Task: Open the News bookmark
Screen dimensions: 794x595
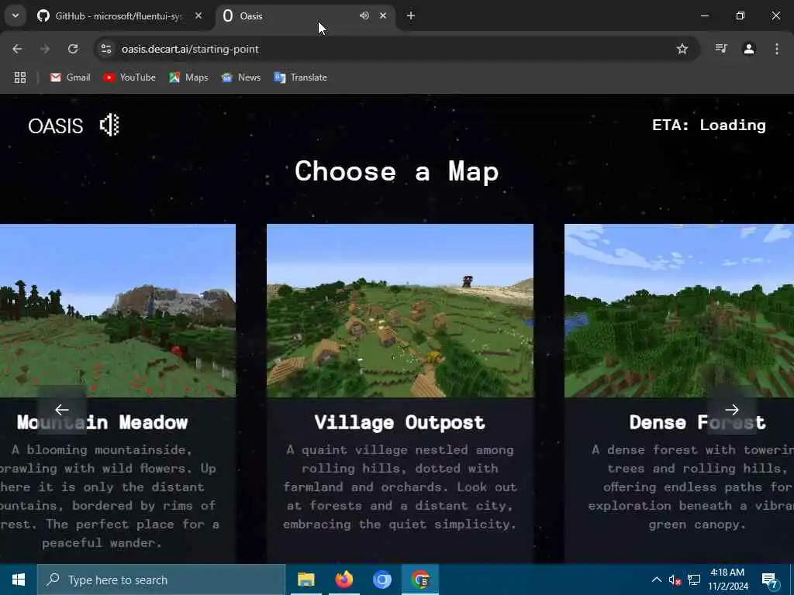Action: point(241,77)
